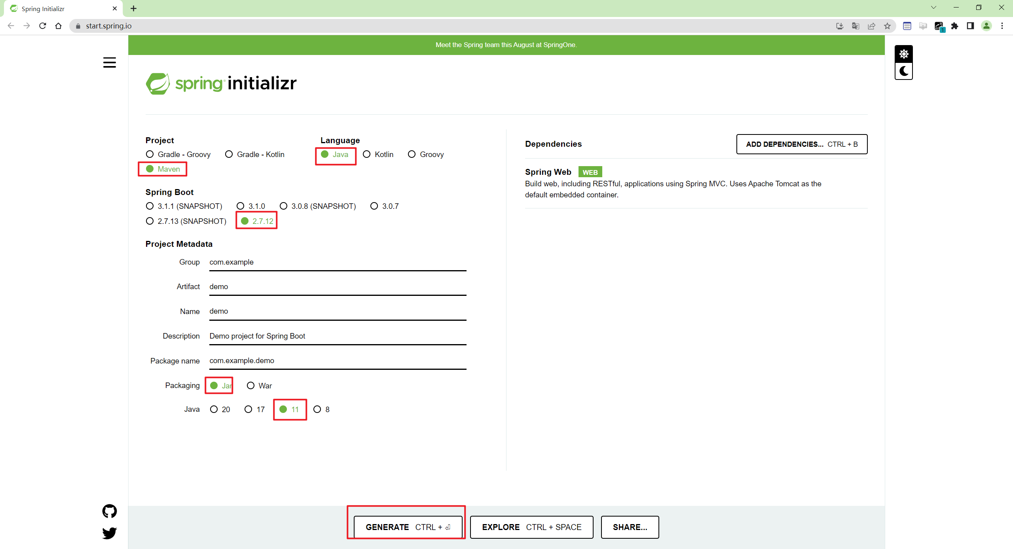Open the hamburger side menu

[109, 62]
